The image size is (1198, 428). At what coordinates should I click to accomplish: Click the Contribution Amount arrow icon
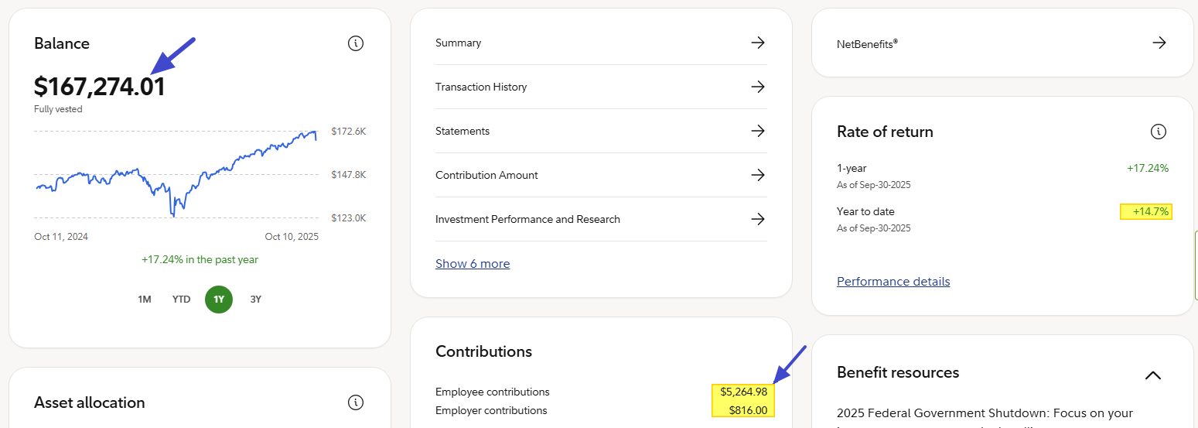pos(758,175)
